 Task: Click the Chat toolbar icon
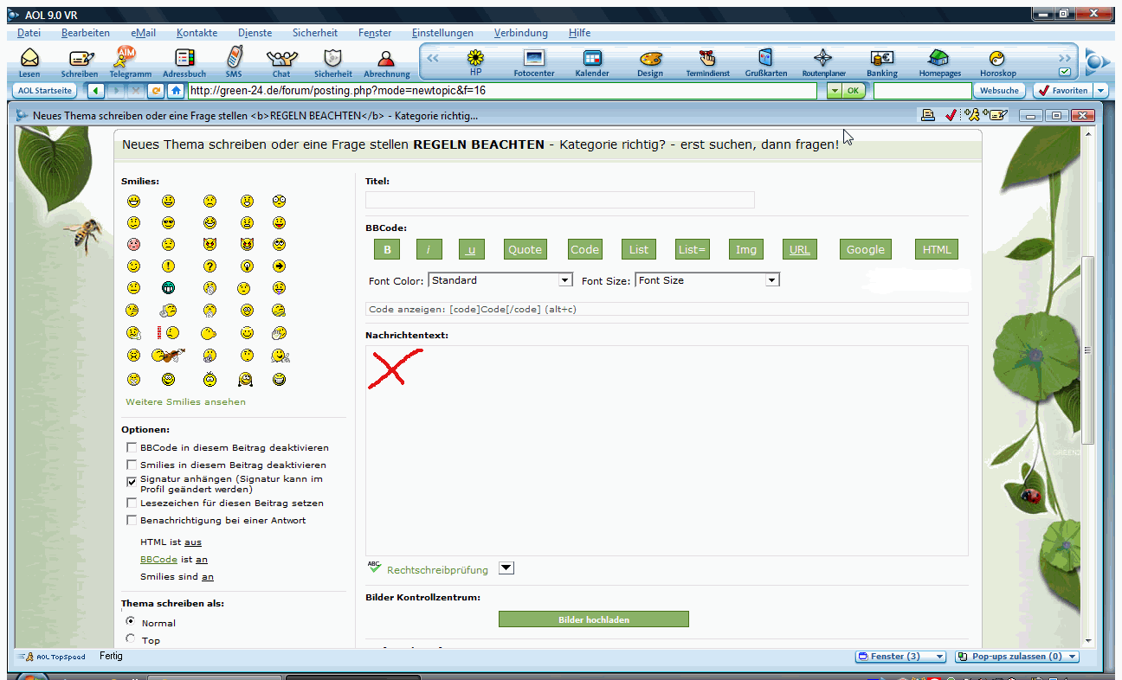[x=281, y=61]
